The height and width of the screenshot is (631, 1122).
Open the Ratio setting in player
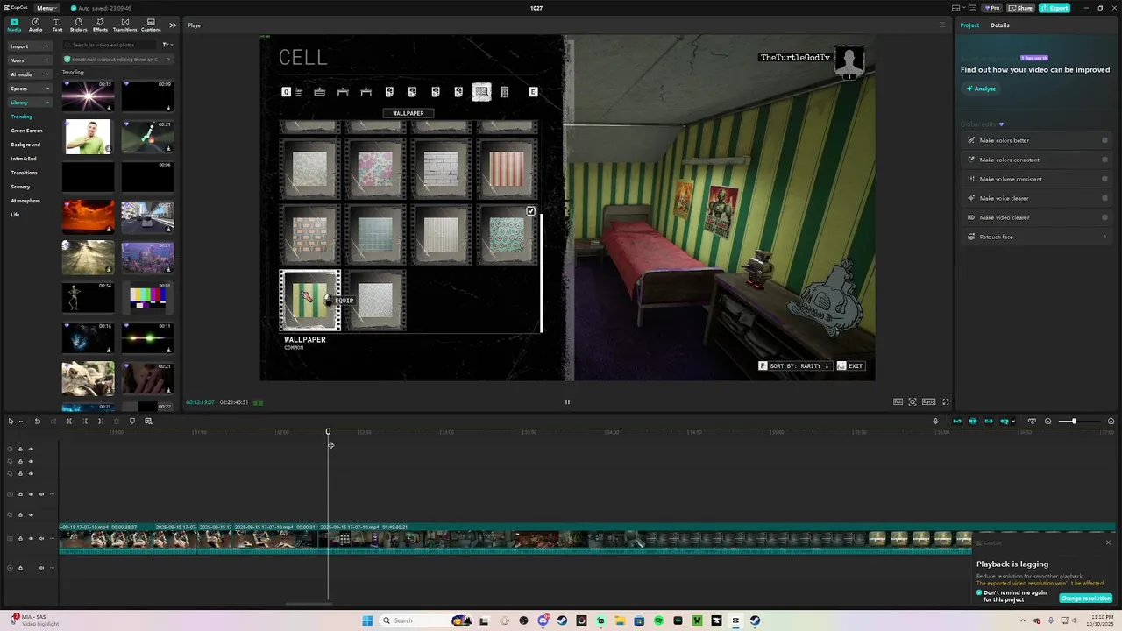(929, 402)
